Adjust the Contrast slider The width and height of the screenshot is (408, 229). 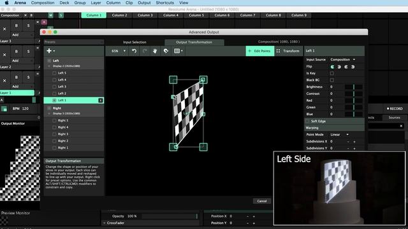354,94
